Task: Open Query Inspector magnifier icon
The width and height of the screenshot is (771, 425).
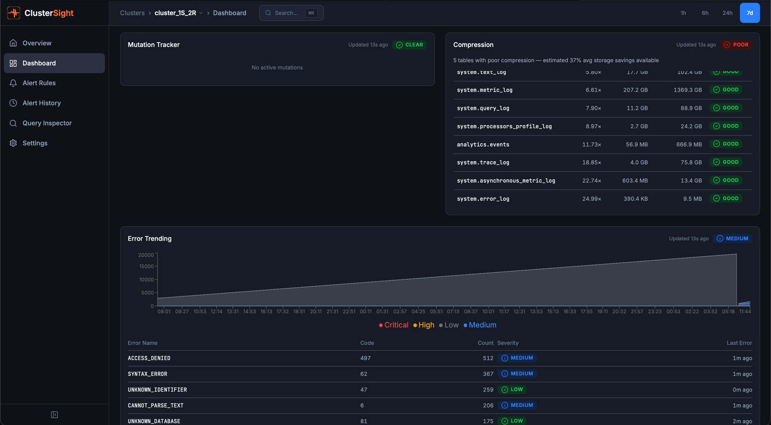Action: coord(13,123)
